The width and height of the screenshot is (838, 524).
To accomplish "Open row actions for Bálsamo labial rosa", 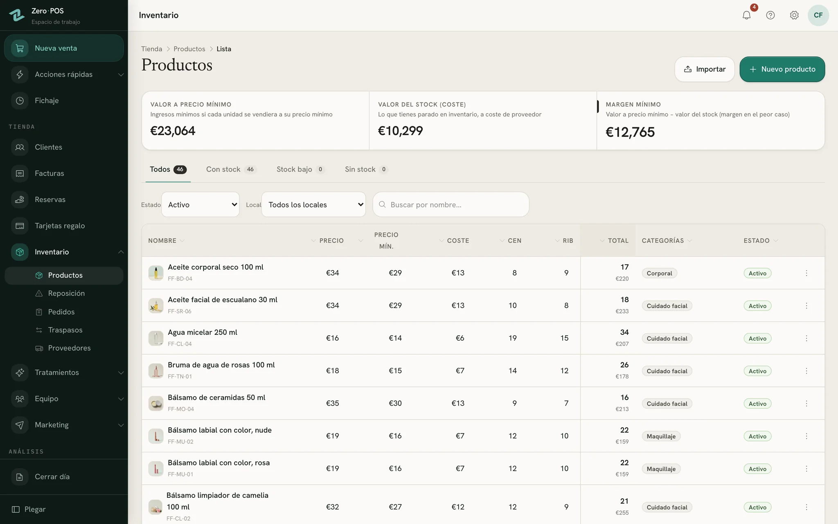I will [x=806, y=469].
